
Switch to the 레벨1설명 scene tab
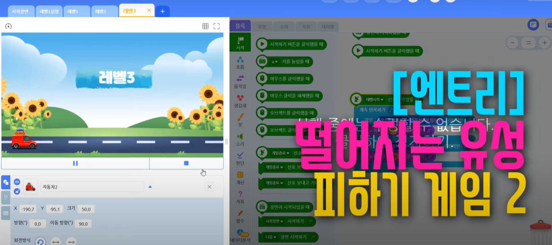click(x=49, y=11)
